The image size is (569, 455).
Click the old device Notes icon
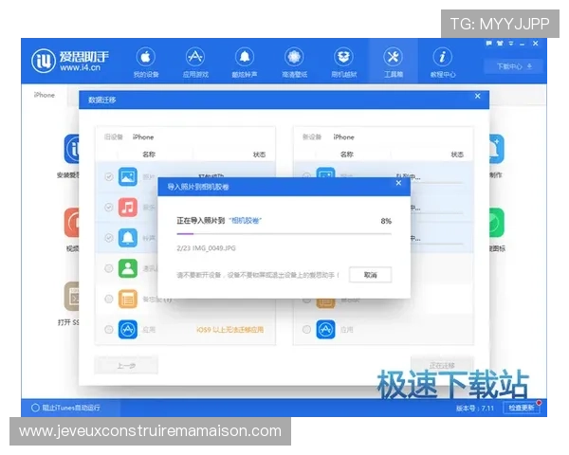128,299
